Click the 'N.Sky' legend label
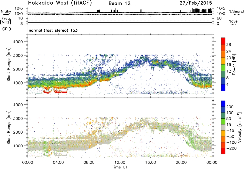 (6, 11)
